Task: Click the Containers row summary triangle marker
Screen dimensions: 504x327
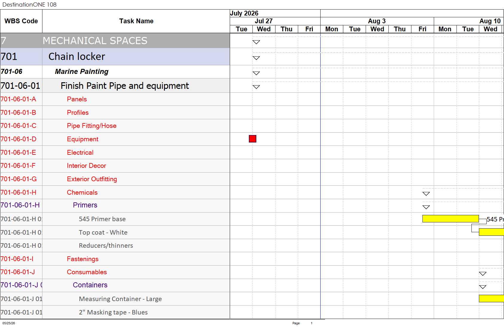Action: coord(483,287)
